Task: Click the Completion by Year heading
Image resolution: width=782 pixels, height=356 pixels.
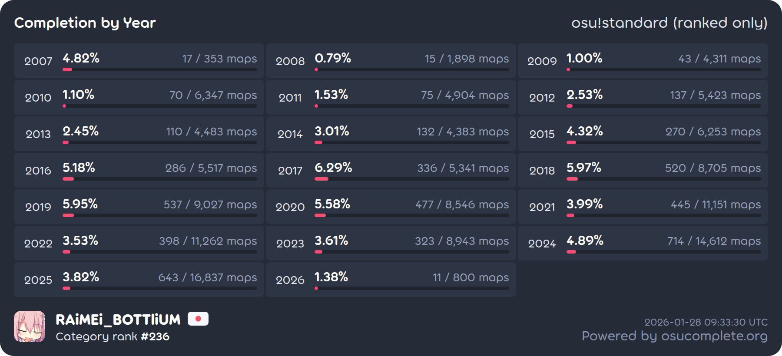Action: [85, 23]
